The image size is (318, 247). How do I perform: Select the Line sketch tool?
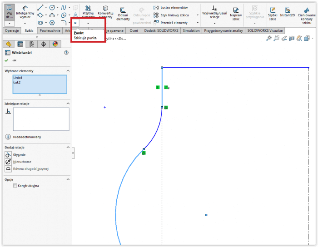[40, 8]
